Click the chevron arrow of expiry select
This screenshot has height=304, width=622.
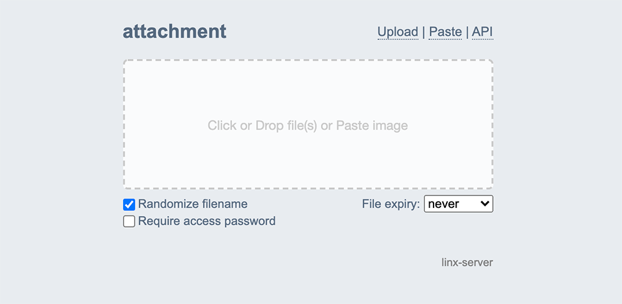[485, 204]
